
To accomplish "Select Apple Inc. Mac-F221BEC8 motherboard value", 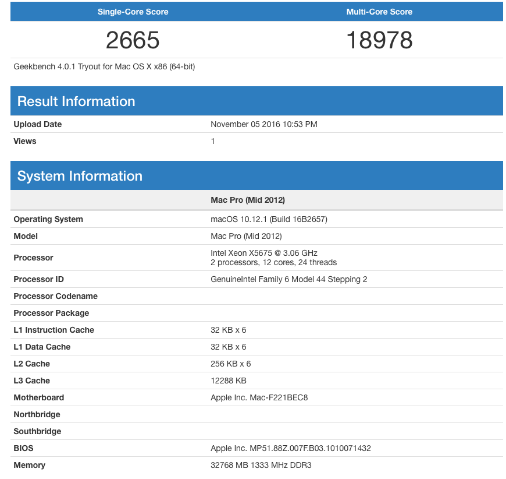I will click(x=259, y=397).
